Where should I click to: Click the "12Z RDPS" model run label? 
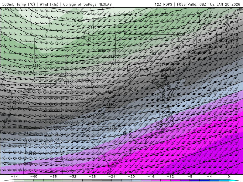[x=163, y=4]
